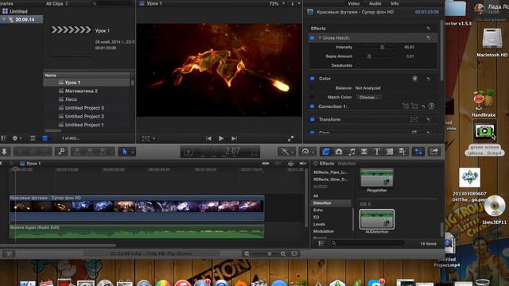This screenshot has height=286, width=509.
Task: Toggle the Balance checkbox
Action: coord(313,88)
